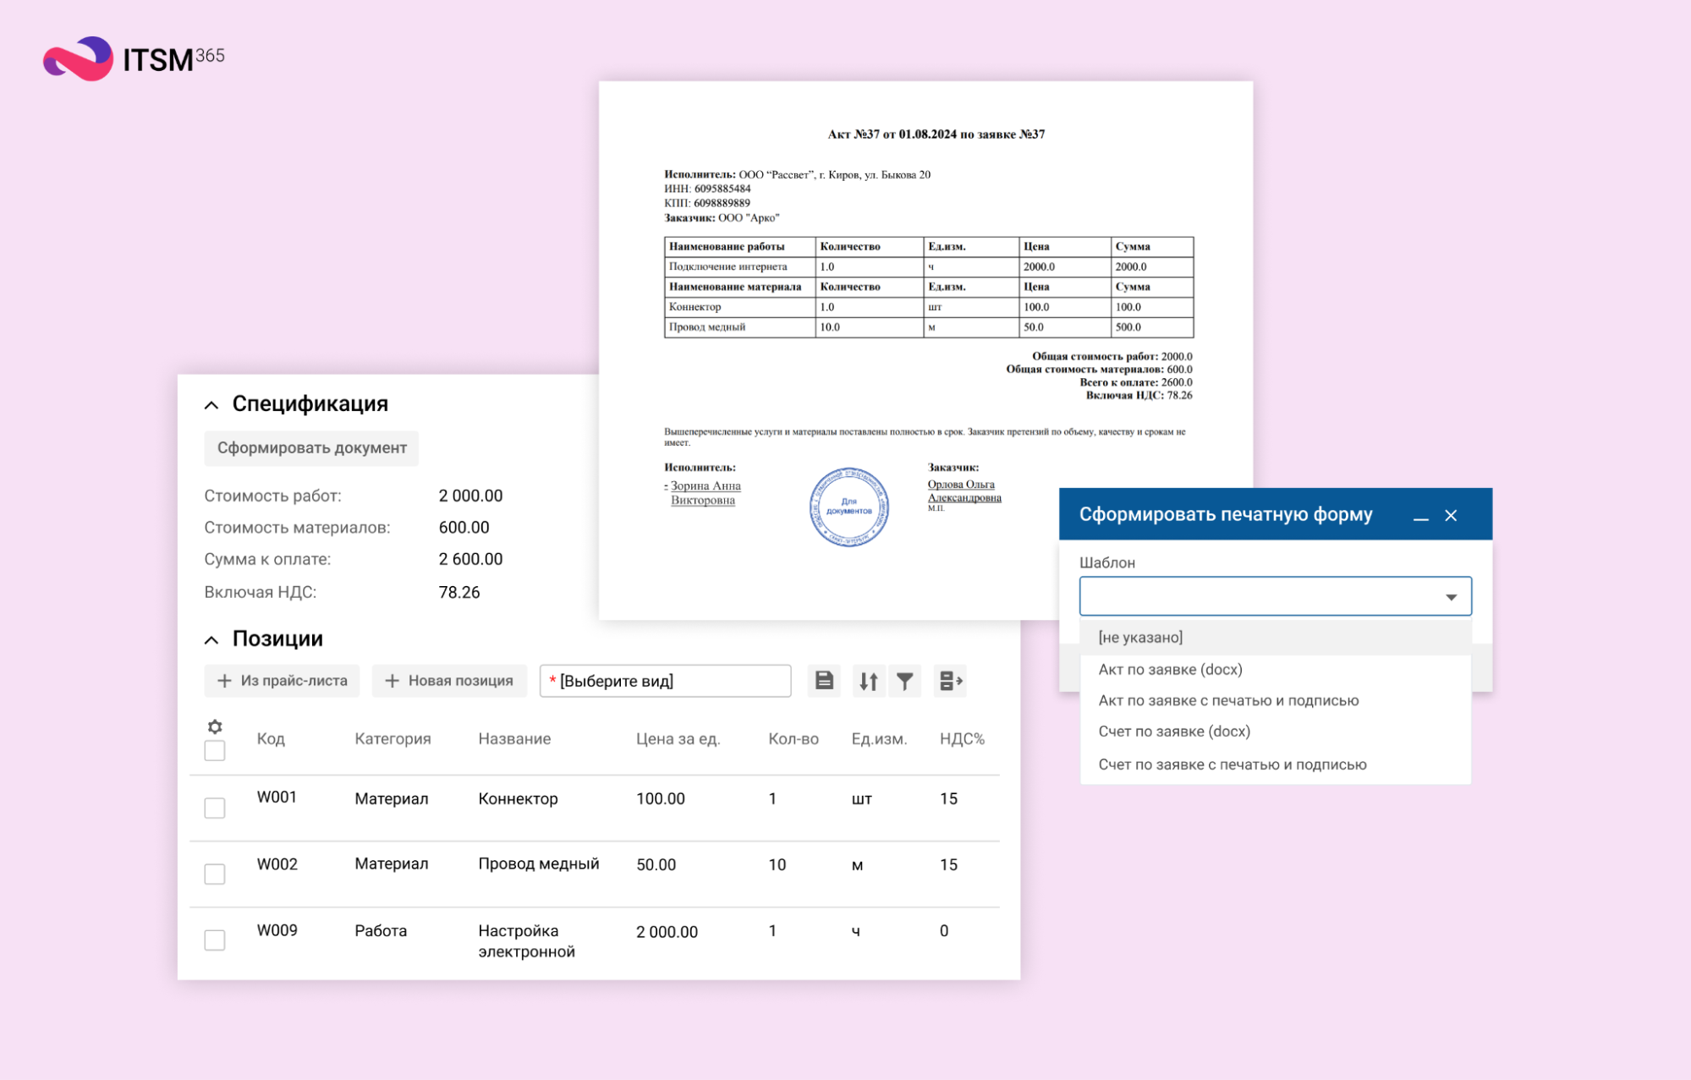The height and width of the screenshot is (1080, 1691).
Task: Check the W002 Провод медный row checkbox
Action: pos(215,874)
